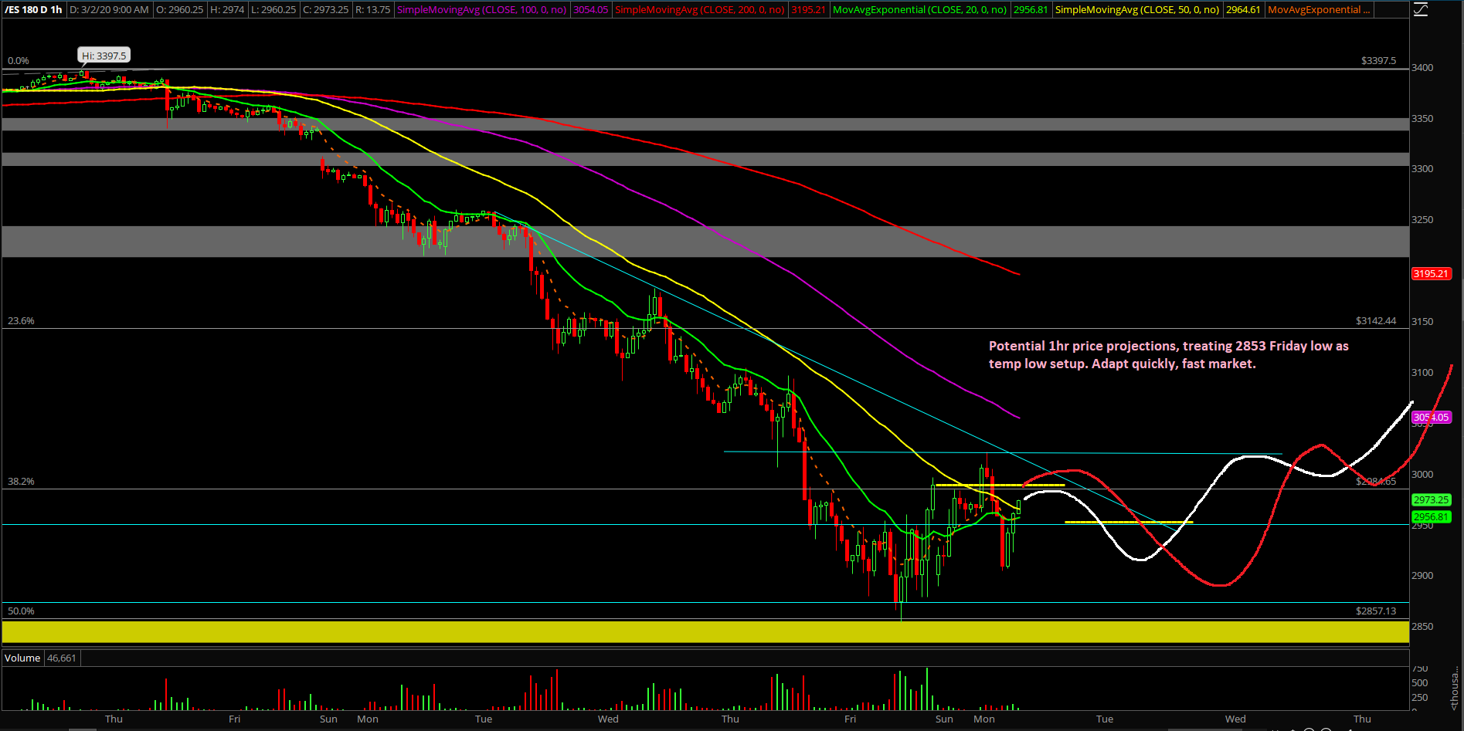Click the 3195.21 value in header
Viewport: 1464px width, 731px height.
808,10
